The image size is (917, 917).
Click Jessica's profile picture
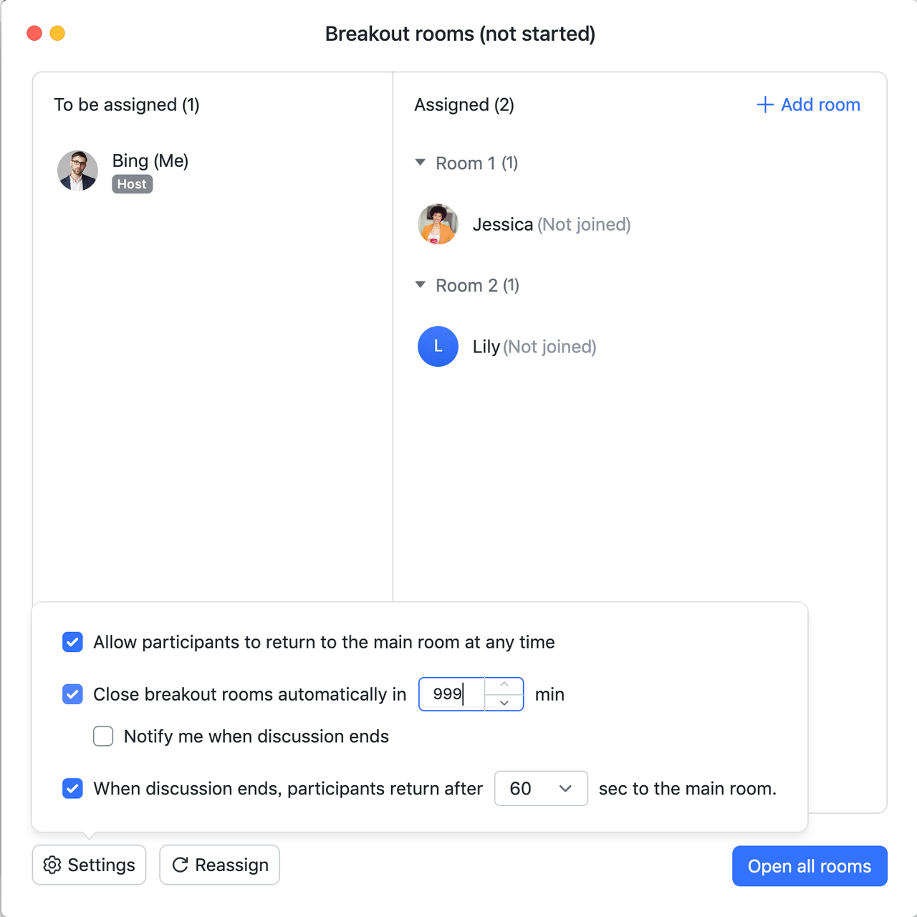click(x=438, y=224)
